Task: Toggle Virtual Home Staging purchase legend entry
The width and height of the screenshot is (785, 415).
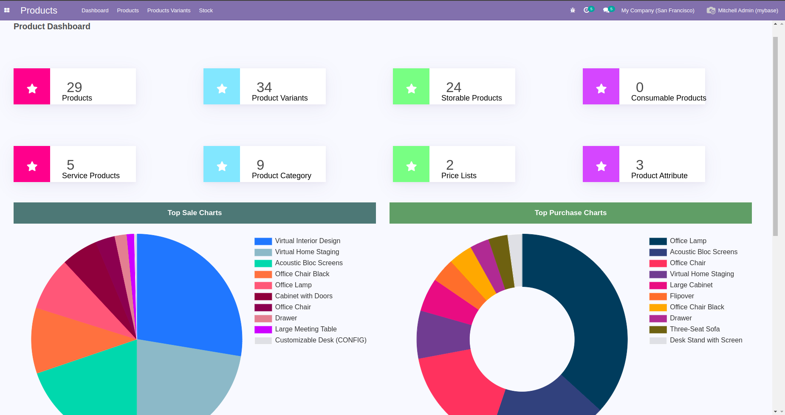Action: pyautogui.click(x=692, y=274)
